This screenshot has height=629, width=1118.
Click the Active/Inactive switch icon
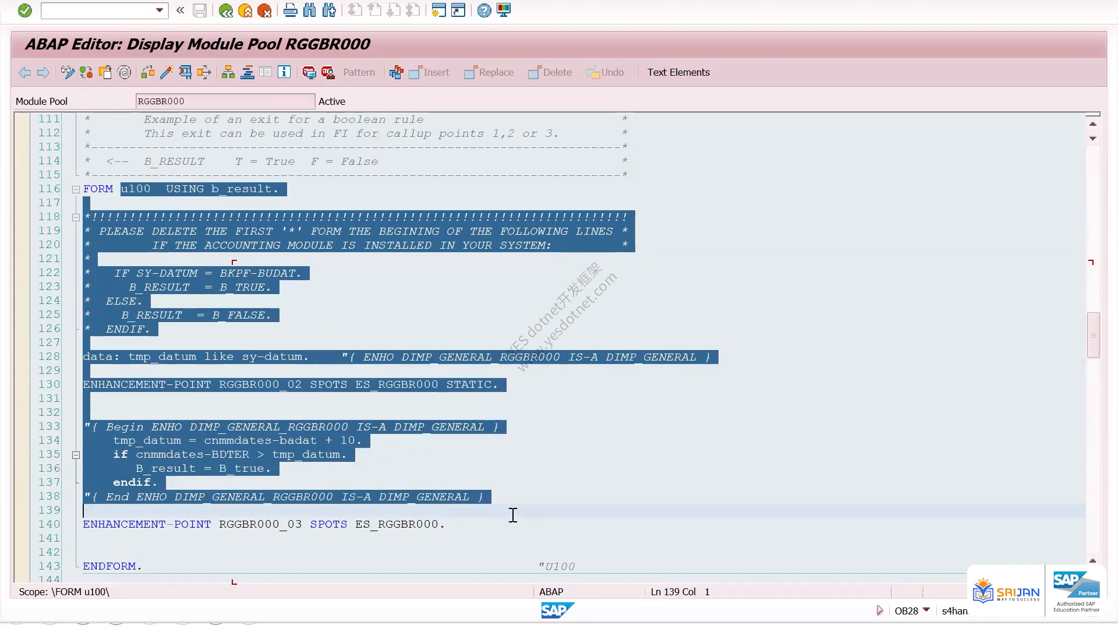tap(86, 72)
